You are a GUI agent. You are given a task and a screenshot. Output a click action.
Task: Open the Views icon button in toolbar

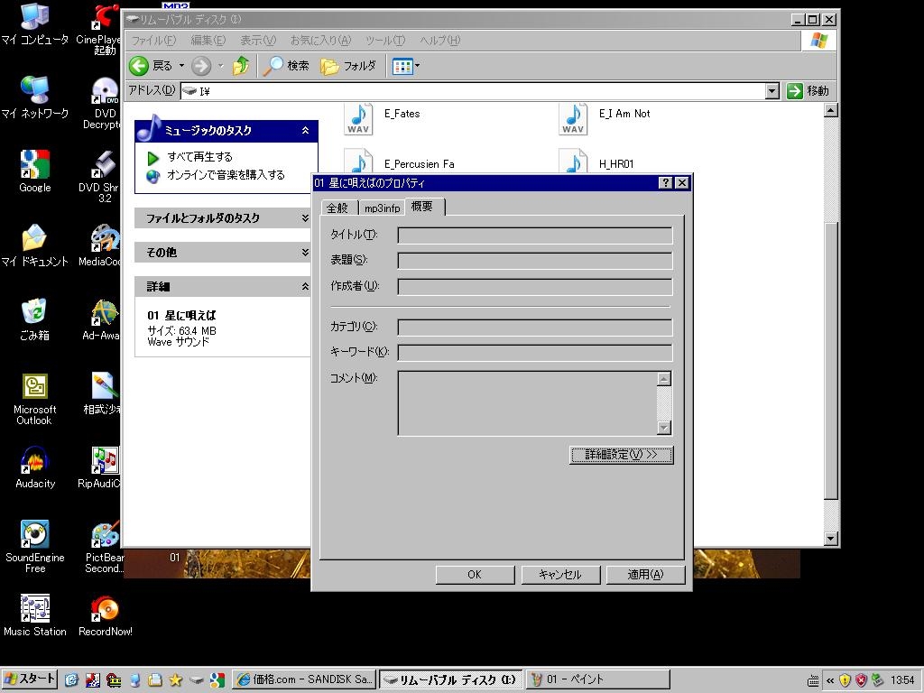click(x=402, y=67)
